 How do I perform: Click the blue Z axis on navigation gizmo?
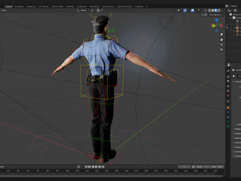pyautogui.click(x=217, y=20)
